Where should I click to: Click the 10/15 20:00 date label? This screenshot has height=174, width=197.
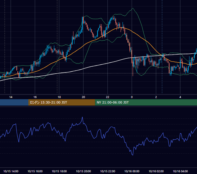pyautogui.click(x=83, y=171)
